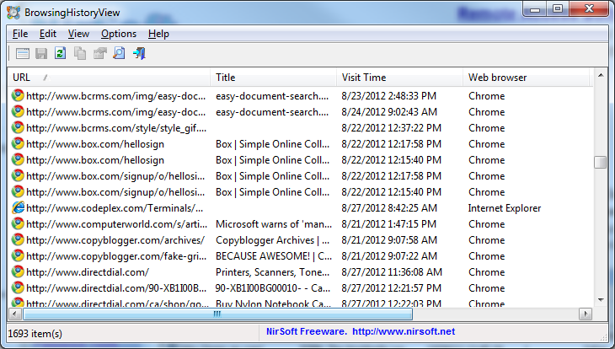
Task: Minimize the BrowsingHistoryView window
Action: pos(535,8)
